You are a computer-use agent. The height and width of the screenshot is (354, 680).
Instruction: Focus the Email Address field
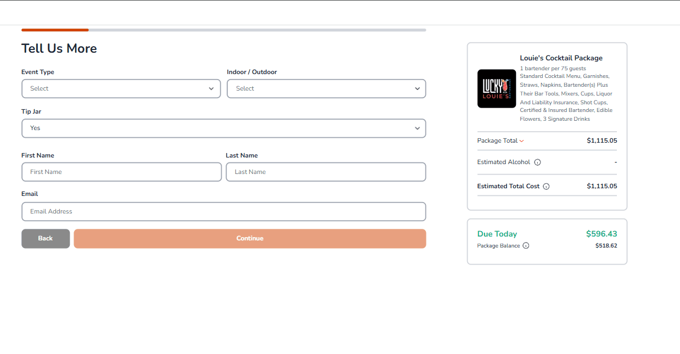[224, 211]
